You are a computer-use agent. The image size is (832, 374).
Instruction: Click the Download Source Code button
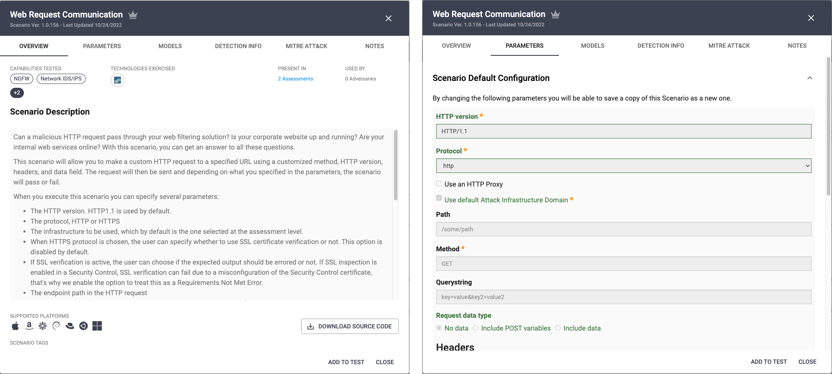point(350,326)
